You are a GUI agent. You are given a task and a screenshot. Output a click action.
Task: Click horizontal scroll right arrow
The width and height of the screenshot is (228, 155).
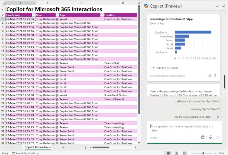click(135, 147)
